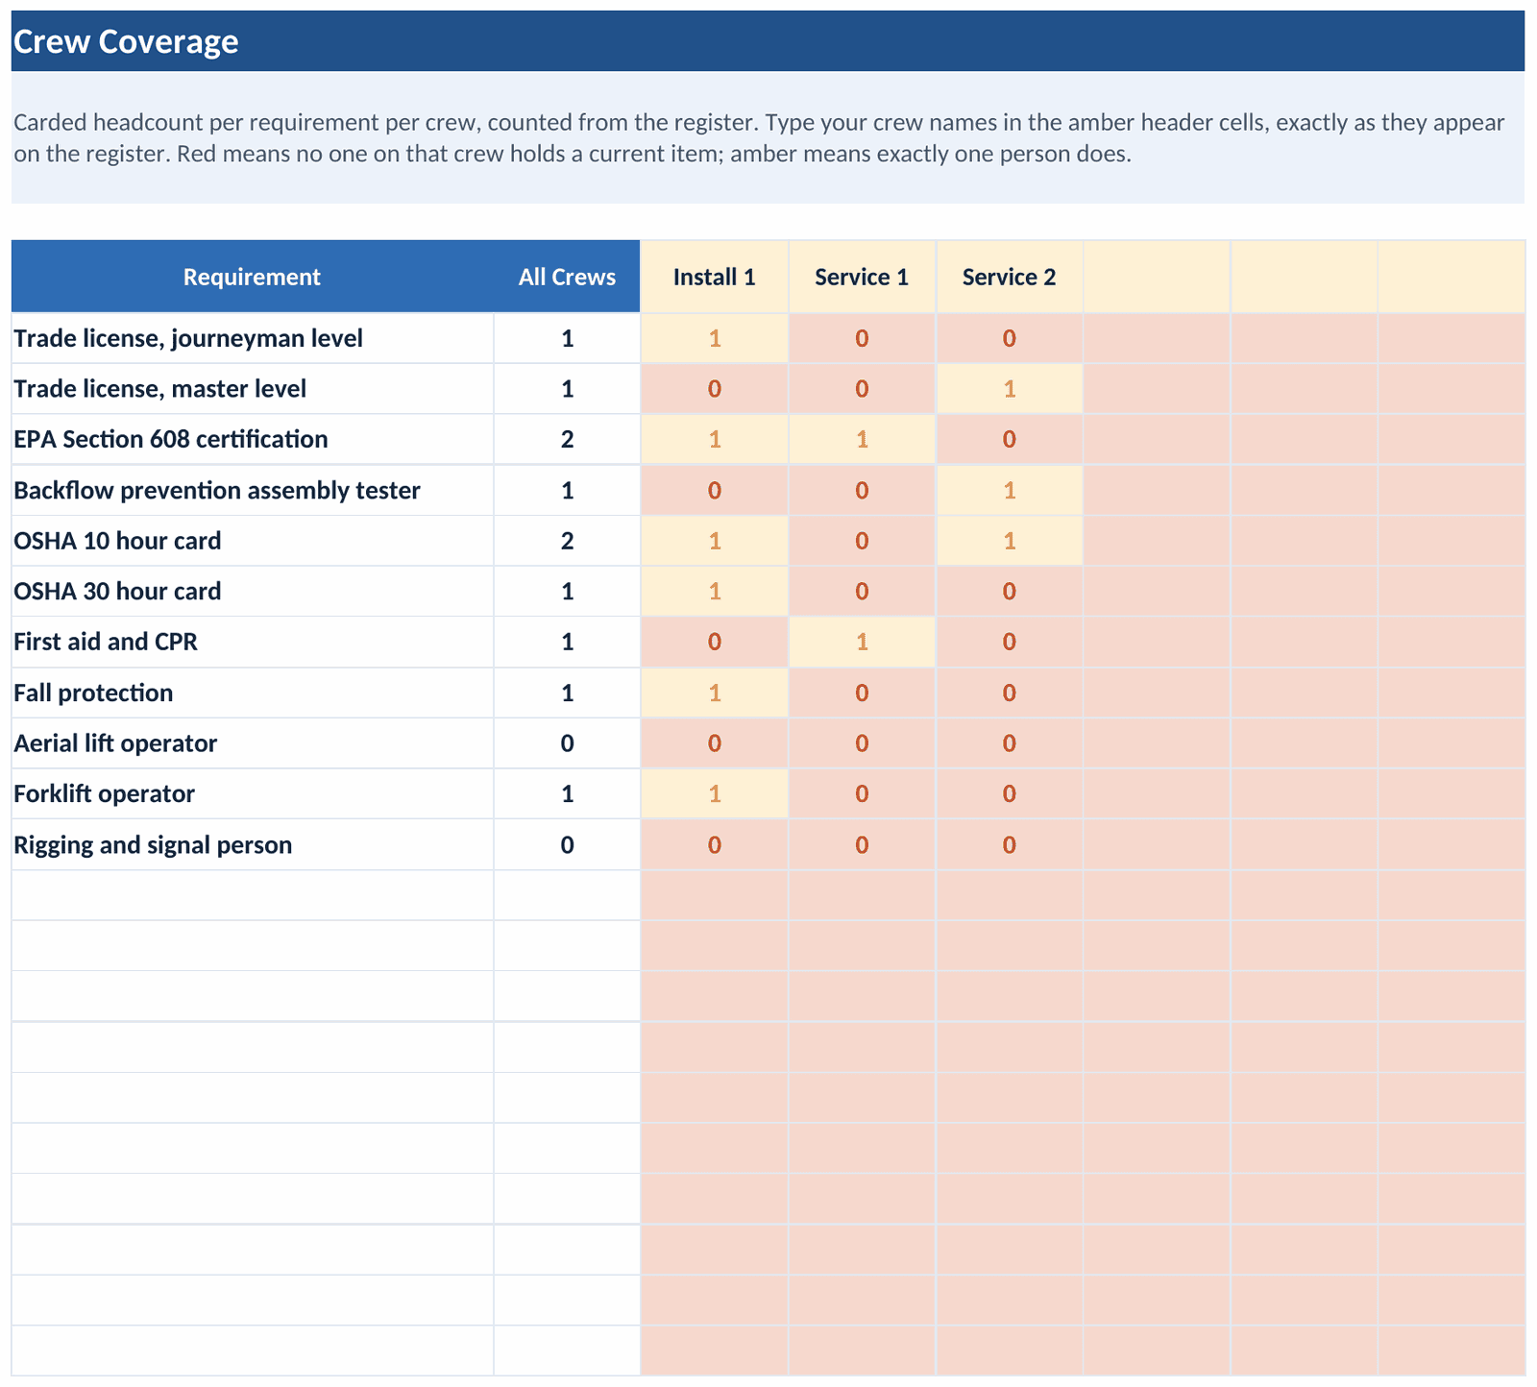Click Install 1 count for Forklift operator
The image size is (1537, 1387).
[715, 793]
